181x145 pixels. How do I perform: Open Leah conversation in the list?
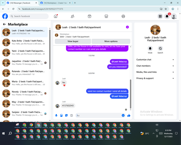coord(24,32)
